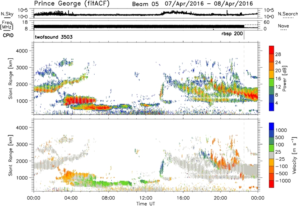Select the "Beam 05" label in header
The height and width of the screenshot is (206, 298).
[x=145, y=4]
